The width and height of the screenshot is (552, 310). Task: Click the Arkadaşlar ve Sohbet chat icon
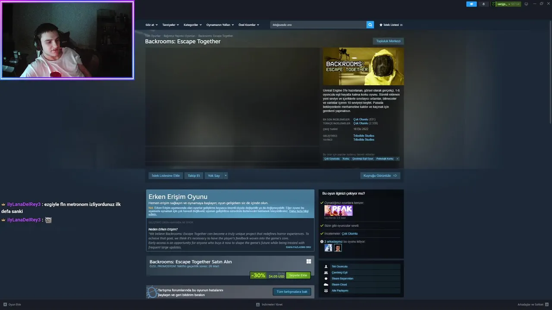pyautogui.click(x=547, y=304)
